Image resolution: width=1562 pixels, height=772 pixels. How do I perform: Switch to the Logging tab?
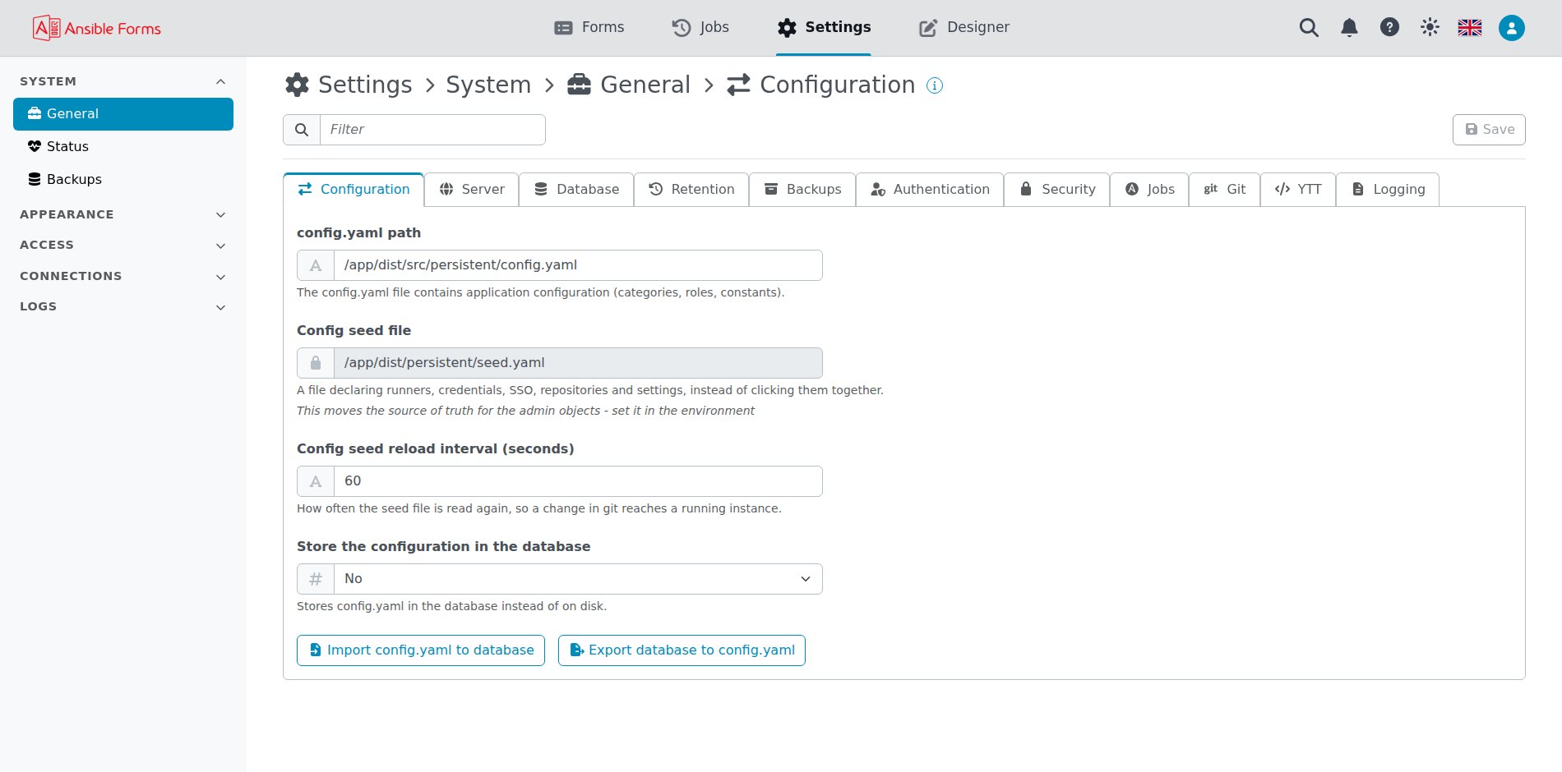click(x=1388, y=190)
